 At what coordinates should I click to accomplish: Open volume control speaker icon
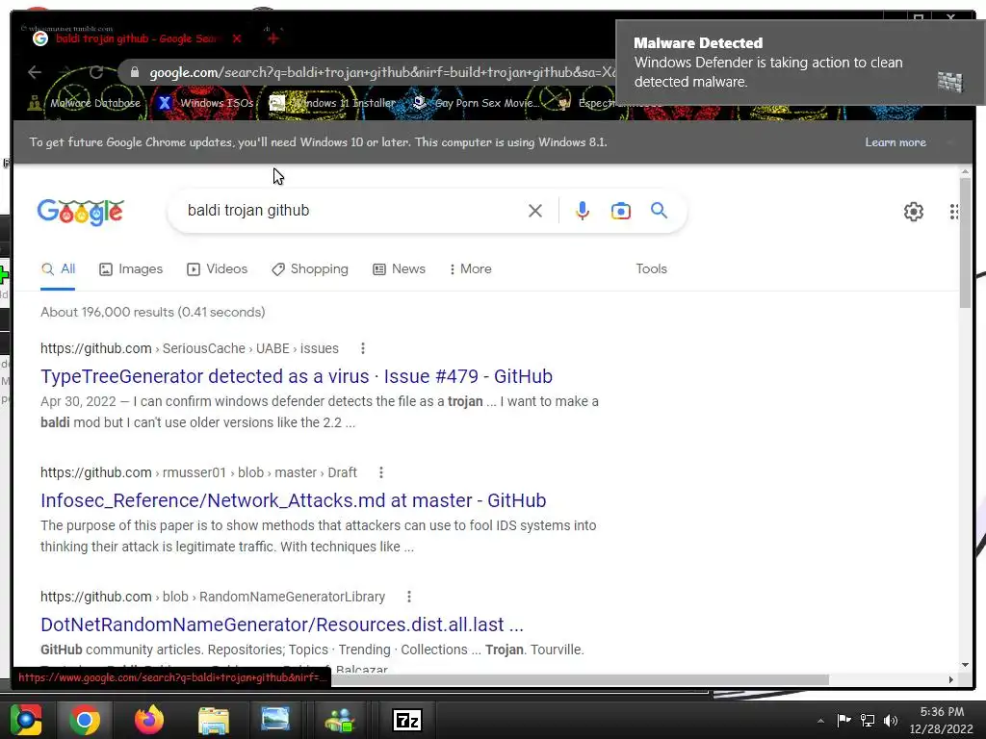pos(891,720)
